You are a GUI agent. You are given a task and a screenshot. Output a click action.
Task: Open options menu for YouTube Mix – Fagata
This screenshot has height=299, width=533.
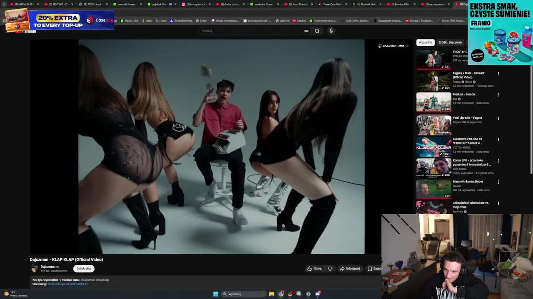(x=498, y=118)
